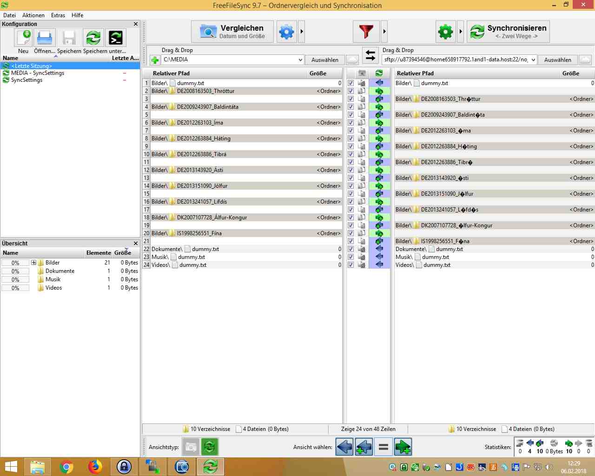
Task: Toggle show equal items view
Action: point(383,447)
